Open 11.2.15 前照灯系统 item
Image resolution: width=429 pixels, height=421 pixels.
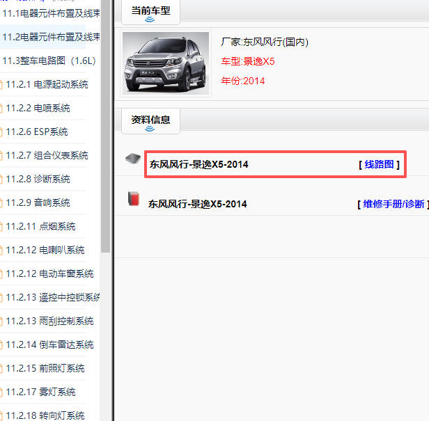coord(45,368)
